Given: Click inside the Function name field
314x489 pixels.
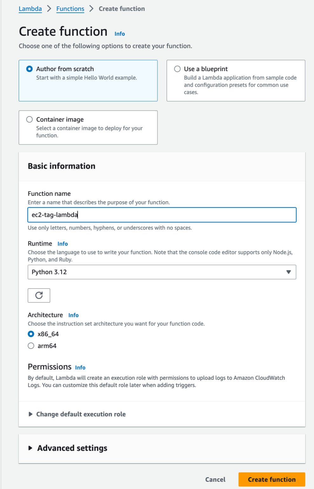Looking at the screenshot, I should (x=162, y=215).
